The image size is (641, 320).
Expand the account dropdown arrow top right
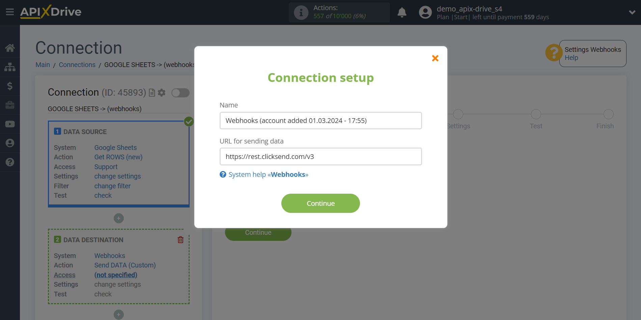tap(632, 12)
